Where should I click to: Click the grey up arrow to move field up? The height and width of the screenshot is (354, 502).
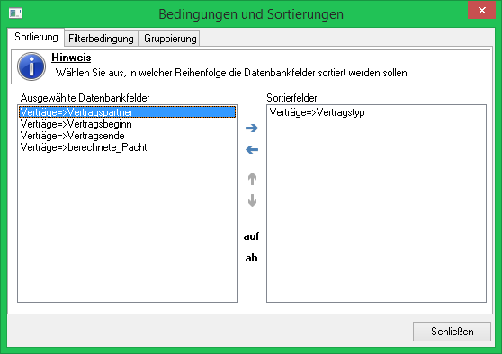pos(252,179)
